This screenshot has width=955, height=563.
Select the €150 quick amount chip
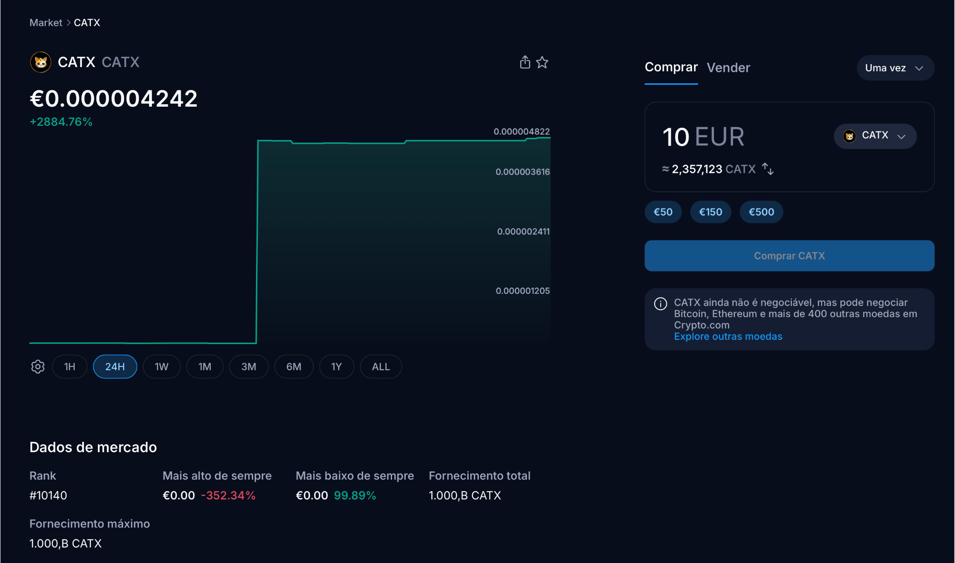[x=710, y=212]
